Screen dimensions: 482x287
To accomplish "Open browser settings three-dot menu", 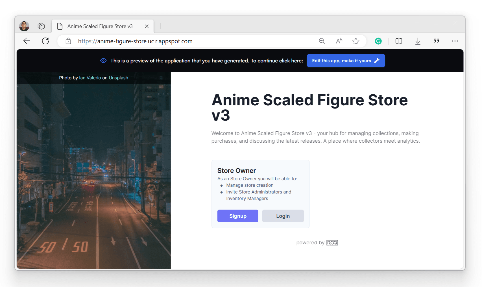I will coord(455,41).
